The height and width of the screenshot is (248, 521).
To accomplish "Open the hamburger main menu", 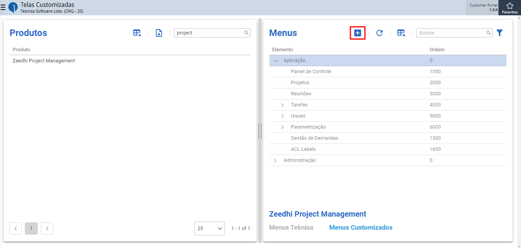I will [3, 7].
